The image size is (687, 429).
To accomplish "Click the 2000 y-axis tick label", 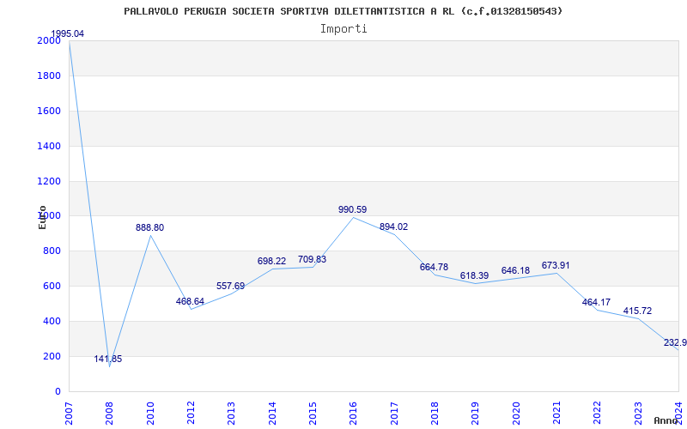I will point(49,40).
